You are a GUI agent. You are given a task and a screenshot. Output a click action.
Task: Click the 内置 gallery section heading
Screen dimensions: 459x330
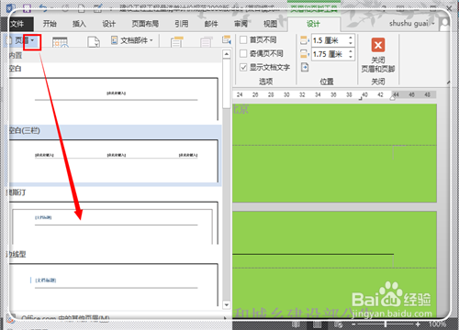(16, 55)
